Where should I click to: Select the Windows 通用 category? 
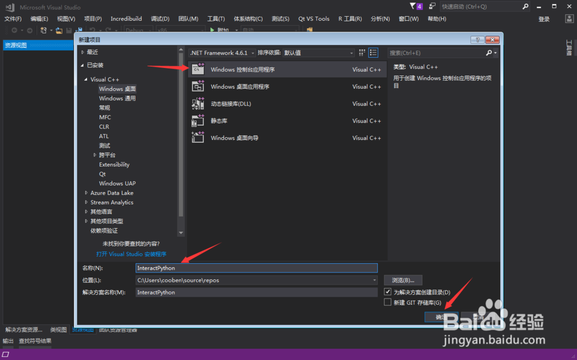(x=117, y=98)
